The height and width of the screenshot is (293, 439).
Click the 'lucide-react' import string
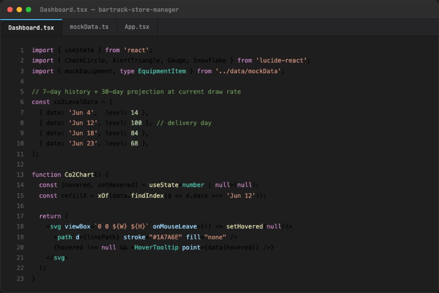tap(281, 60)
